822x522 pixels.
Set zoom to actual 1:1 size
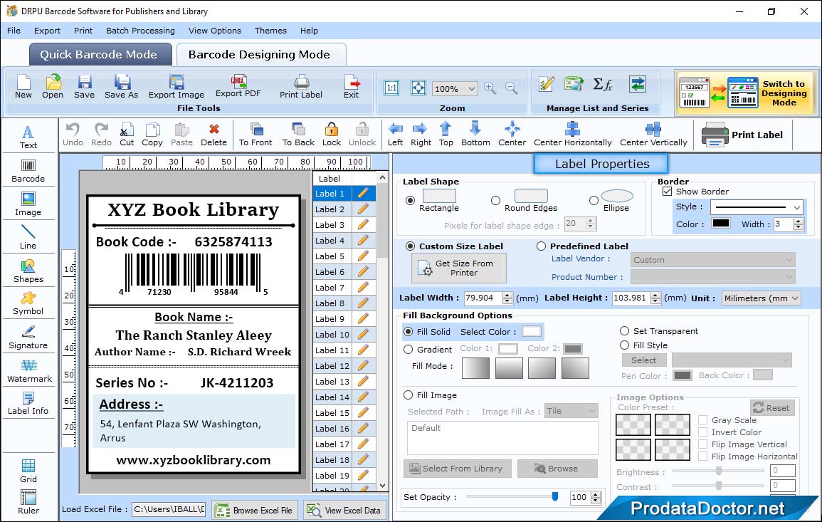[x=391, y=88]
